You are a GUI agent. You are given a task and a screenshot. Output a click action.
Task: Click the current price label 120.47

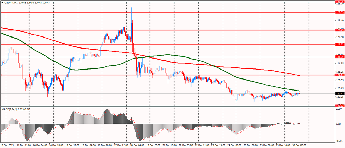339,93
